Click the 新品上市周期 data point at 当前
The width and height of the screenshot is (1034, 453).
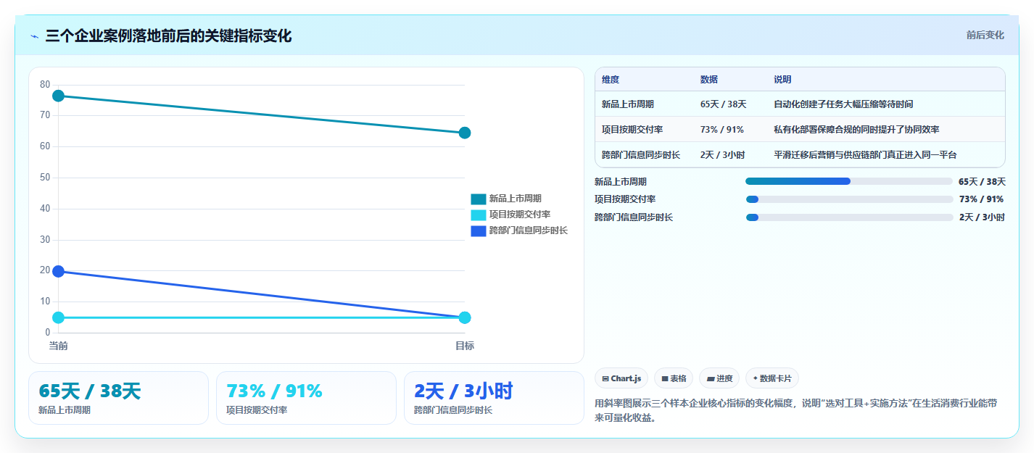[59, 96]
